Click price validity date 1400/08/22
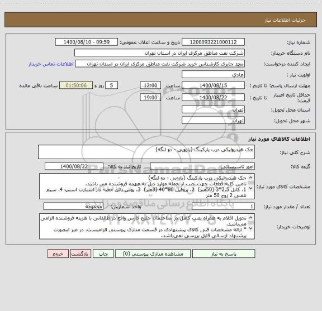Screen dimensions: 322x311 [213, 98]
